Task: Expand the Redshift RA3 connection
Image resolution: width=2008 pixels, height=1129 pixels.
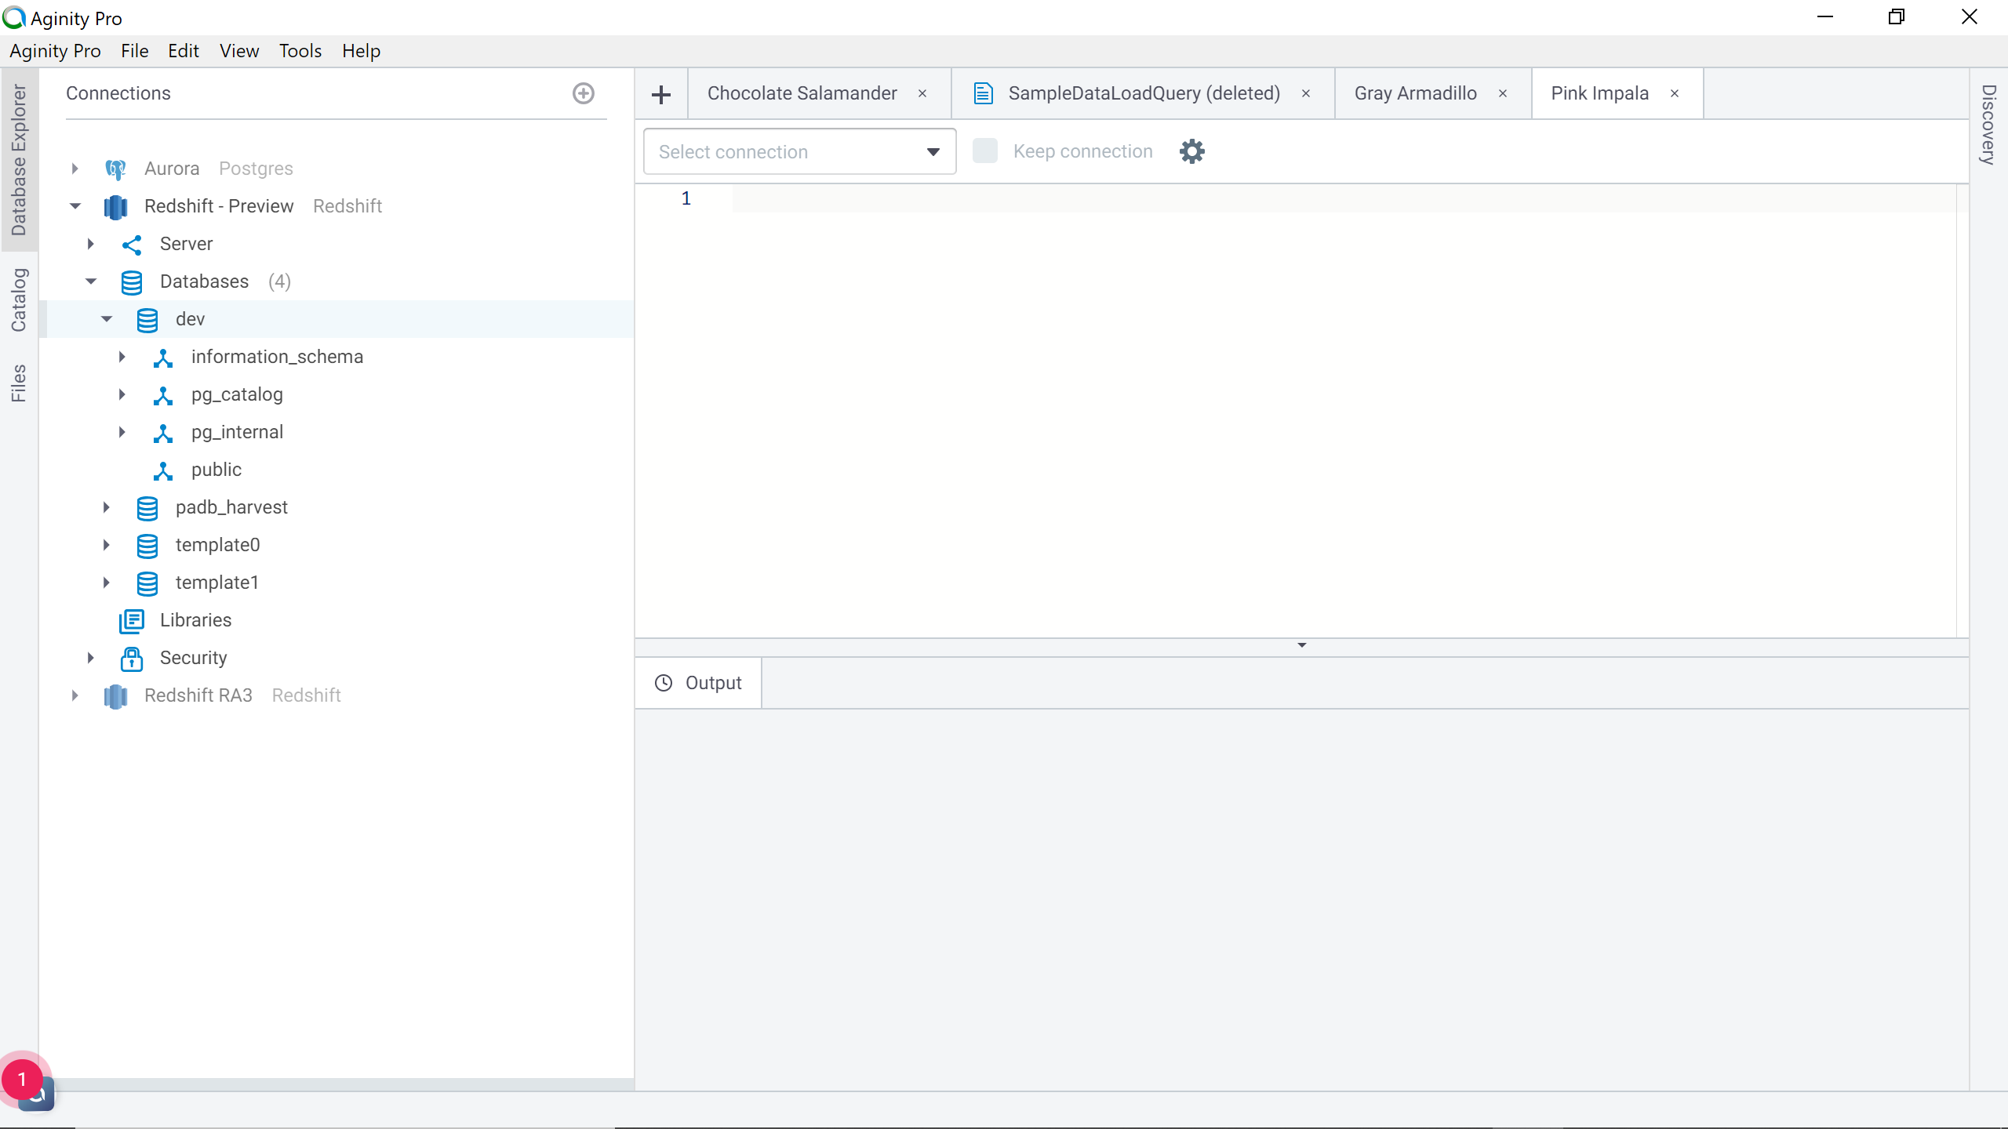Action: click(75, 695)
